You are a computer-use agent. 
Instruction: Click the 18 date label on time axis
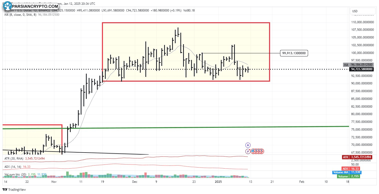coord(348,182)
